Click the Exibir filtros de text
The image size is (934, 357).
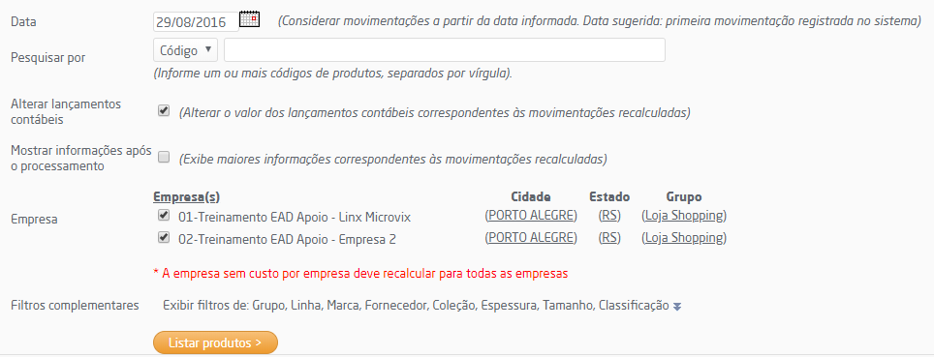point(206,306)
